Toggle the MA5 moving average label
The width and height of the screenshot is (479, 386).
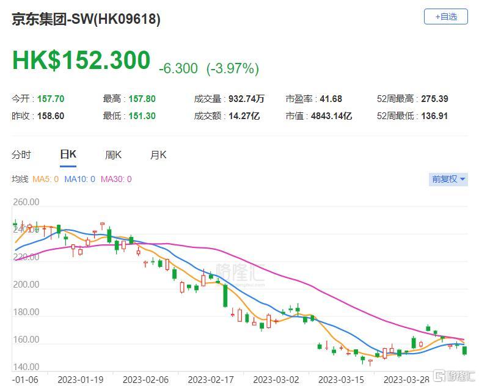point(45,179)
